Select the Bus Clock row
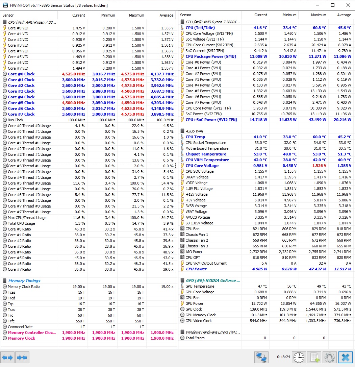Viewport: 355px width, 367px height. tap(88, 120)
